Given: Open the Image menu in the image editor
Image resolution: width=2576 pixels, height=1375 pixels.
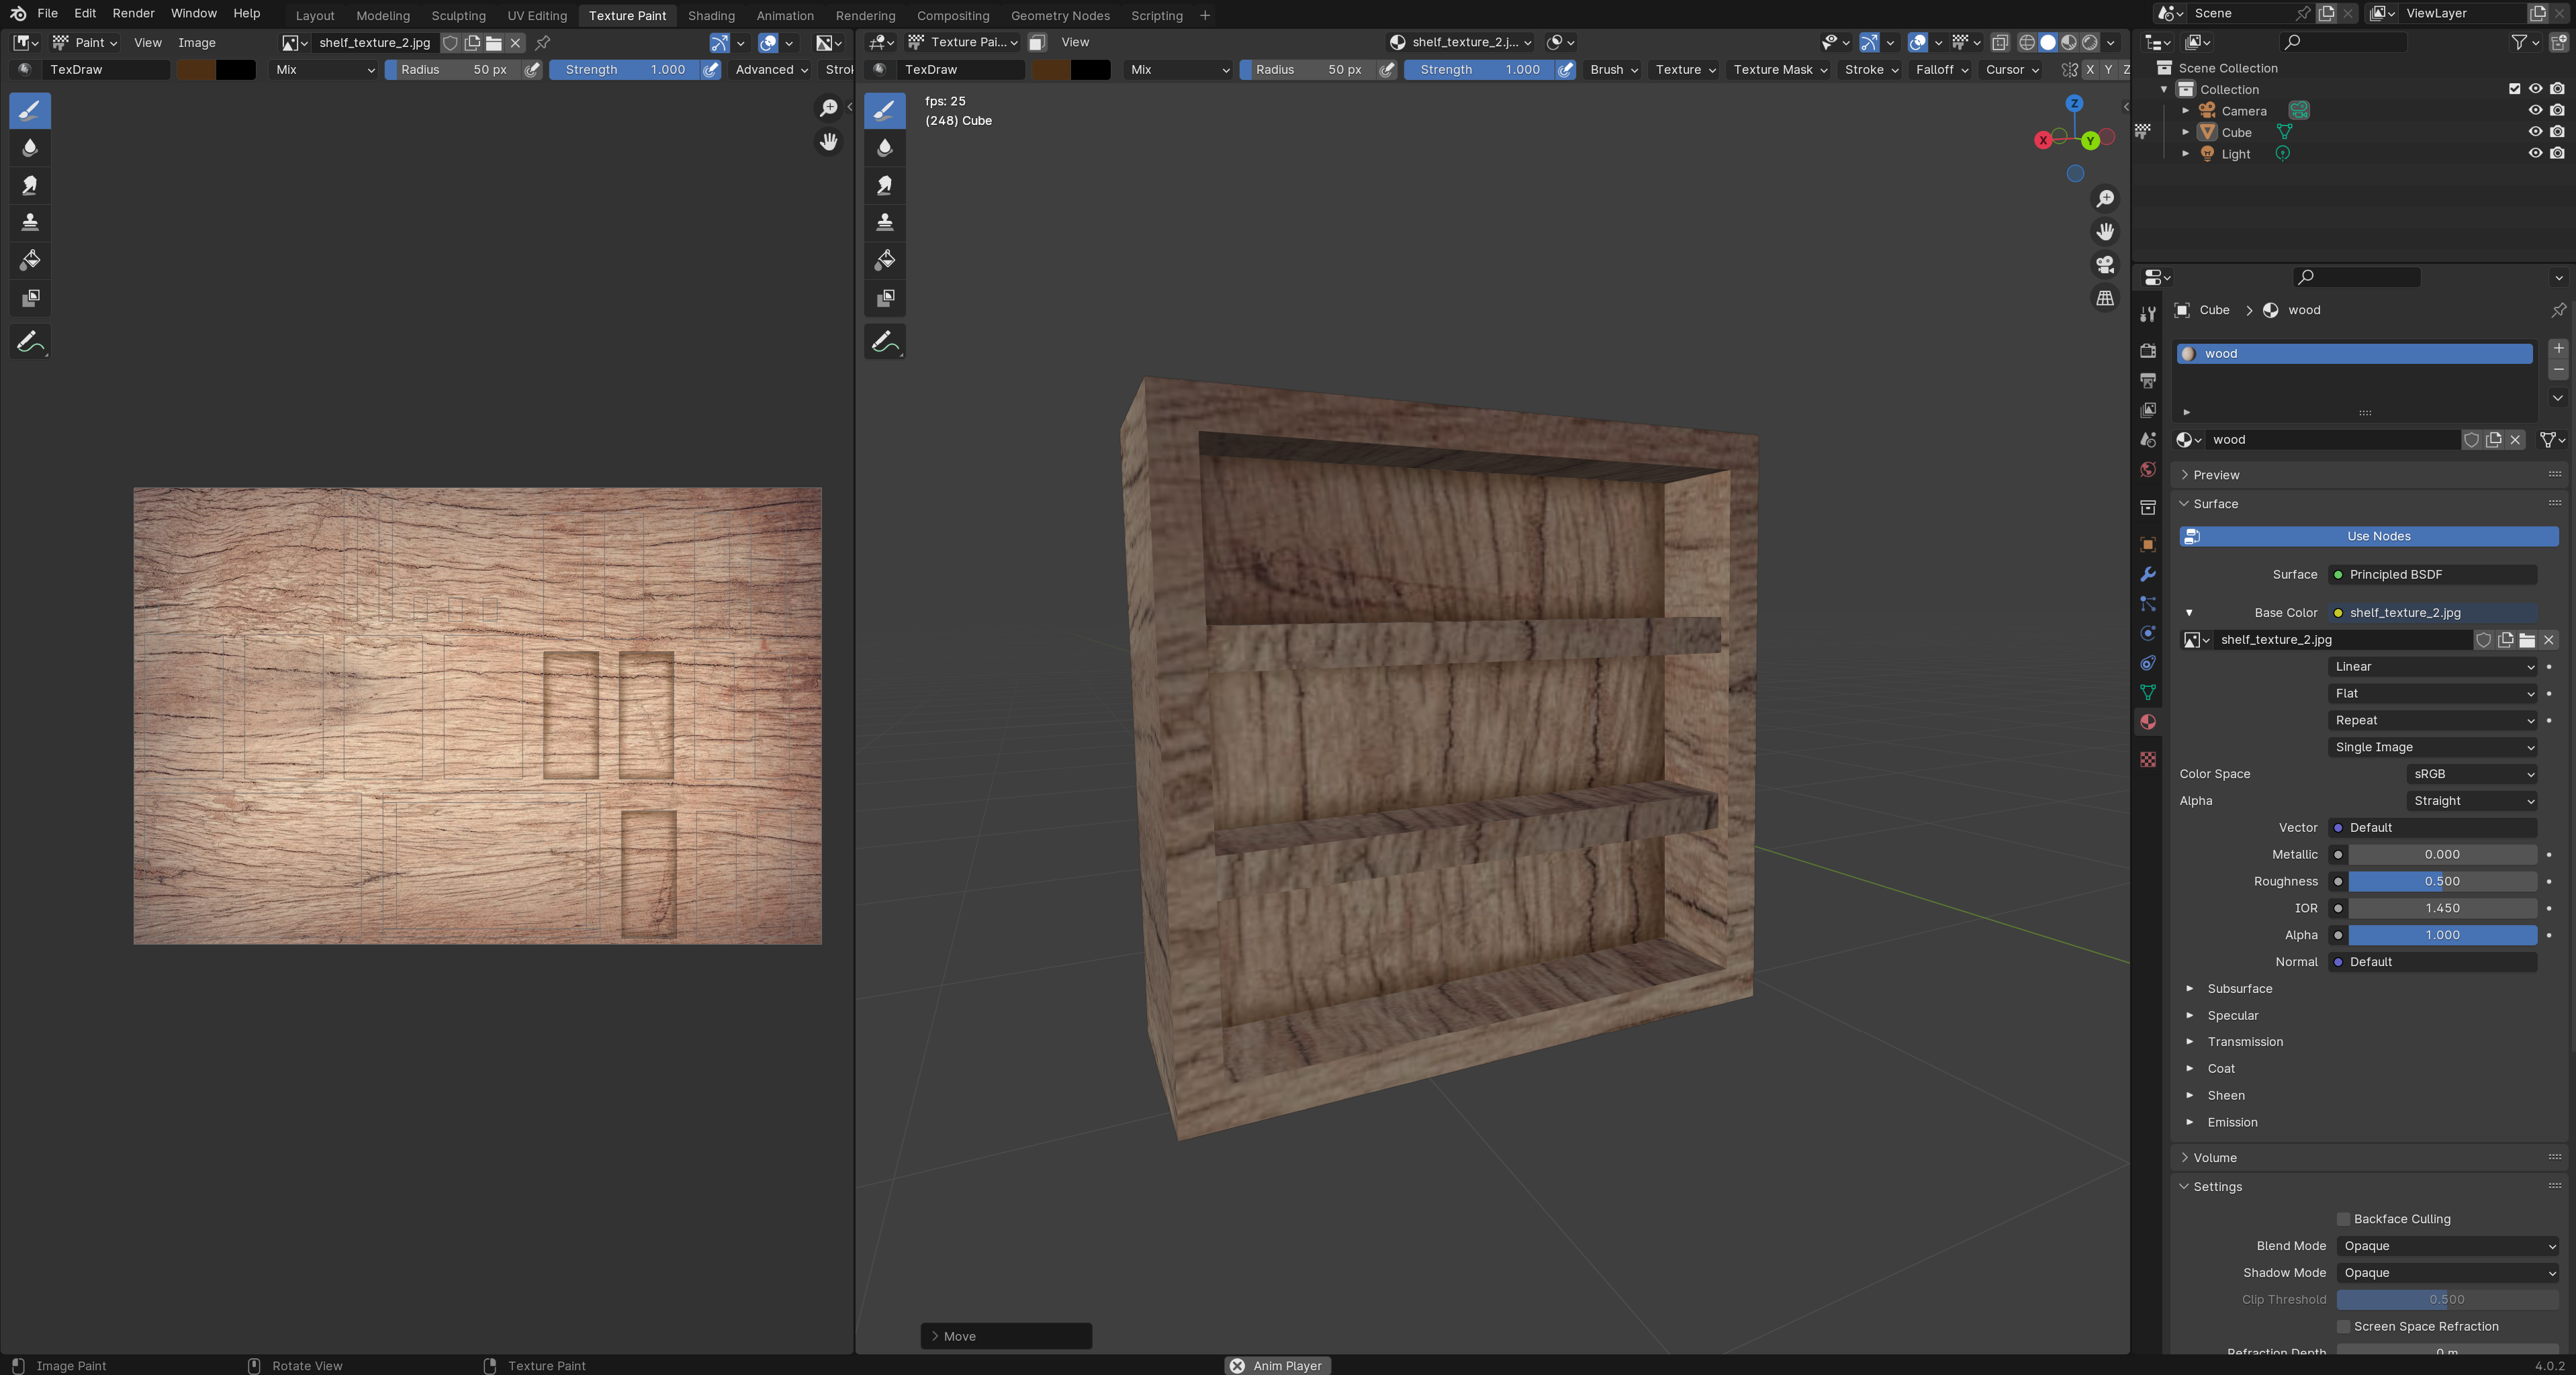Looking at the screenshot, I should (x=197, y=42).
